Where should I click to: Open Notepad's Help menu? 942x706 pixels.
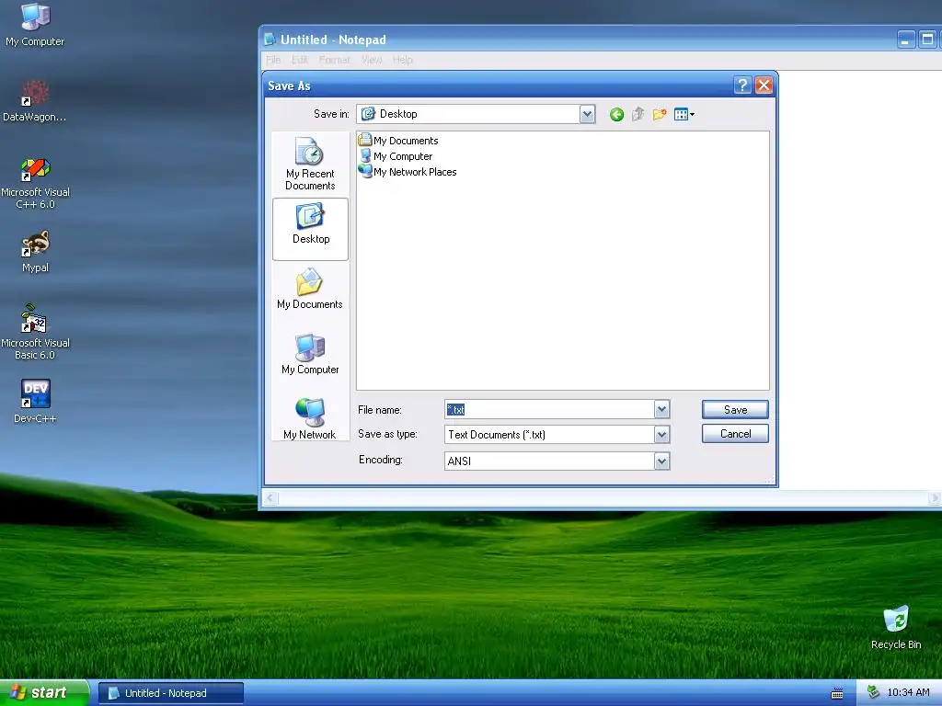coord(403,60)
